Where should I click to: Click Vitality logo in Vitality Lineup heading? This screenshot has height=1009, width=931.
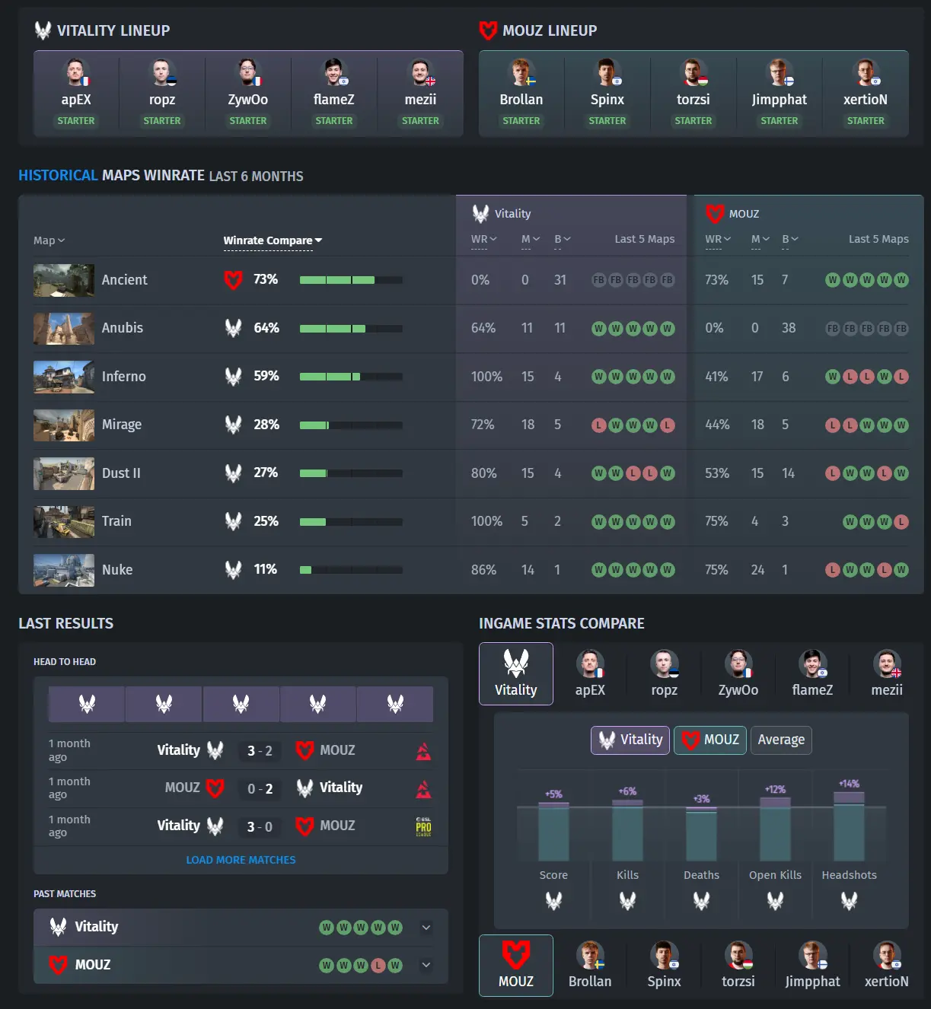pyautogui.click(x=43, y=30)
